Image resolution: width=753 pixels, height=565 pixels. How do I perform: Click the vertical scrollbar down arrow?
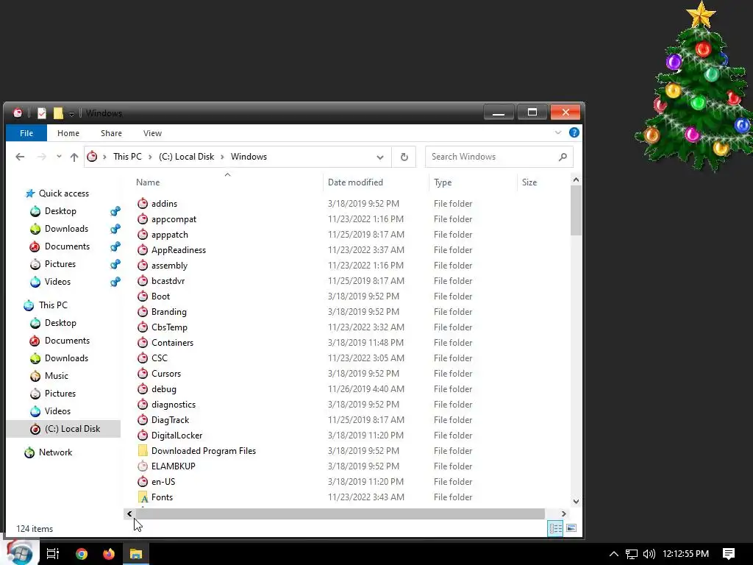[x=576, y=501]
